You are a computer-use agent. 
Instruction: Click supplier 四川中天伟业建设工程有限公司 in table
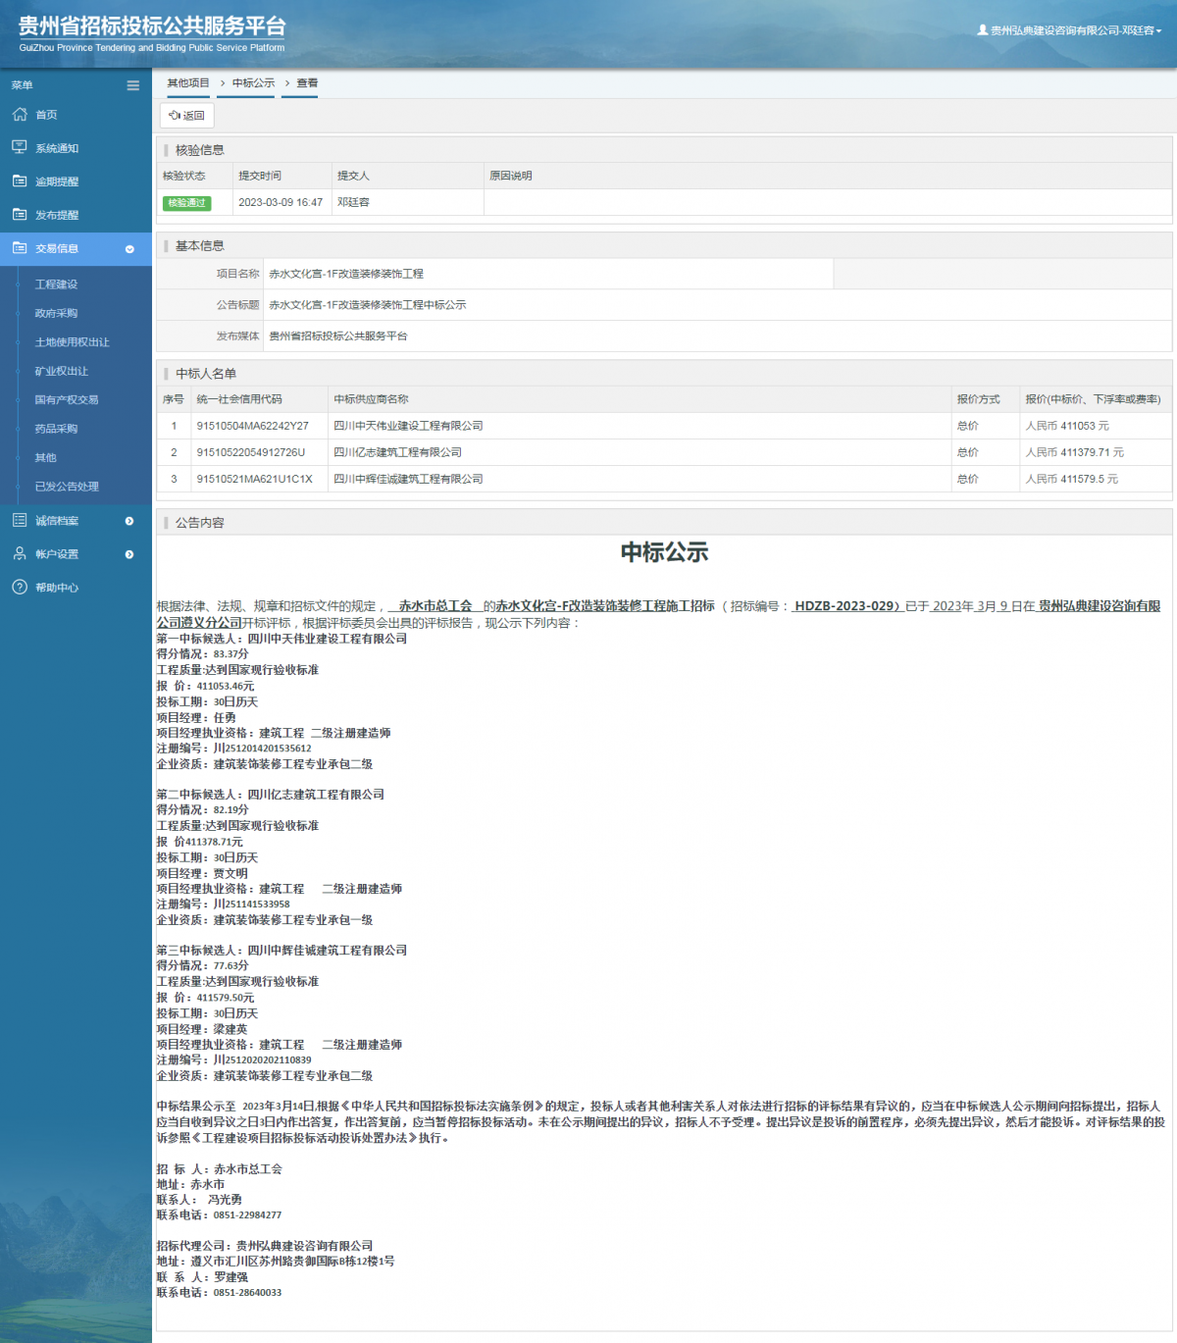click(408, 426)
